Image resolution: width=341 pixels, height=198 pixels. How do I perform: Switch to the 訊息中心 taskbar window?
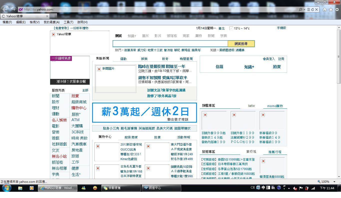[x=161, y=188]
